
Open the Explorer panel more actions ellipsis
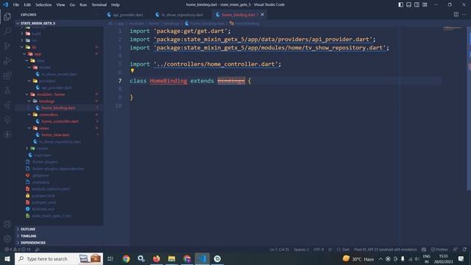pos(96,15)
